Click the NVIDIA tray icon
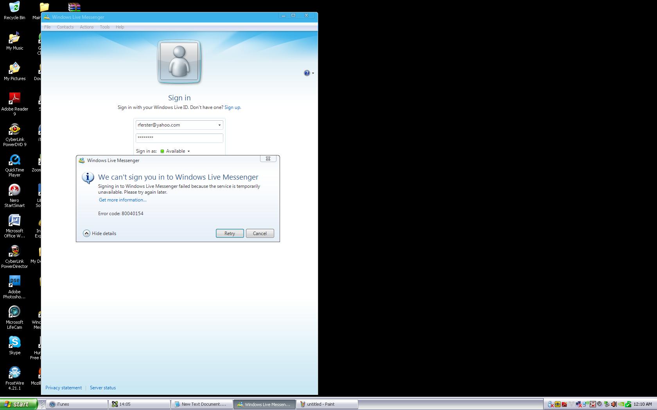The image size is (657, 410). (621, 404)
